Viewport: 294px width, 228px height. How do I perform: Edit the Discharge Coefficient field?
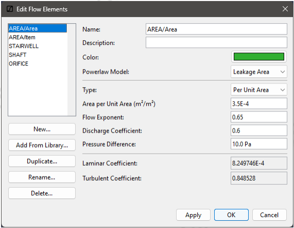pos(259,131)
